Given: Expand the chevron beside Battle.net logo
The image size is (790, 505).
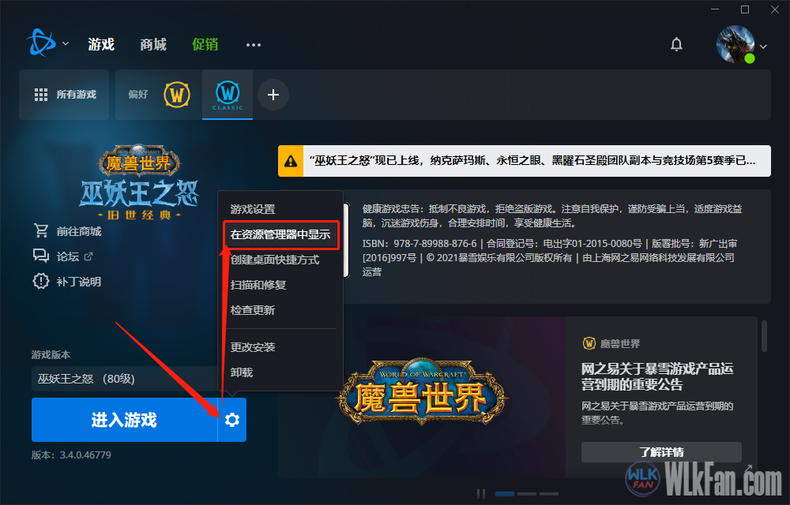Looking at the screenshot, I should (66, 43).
